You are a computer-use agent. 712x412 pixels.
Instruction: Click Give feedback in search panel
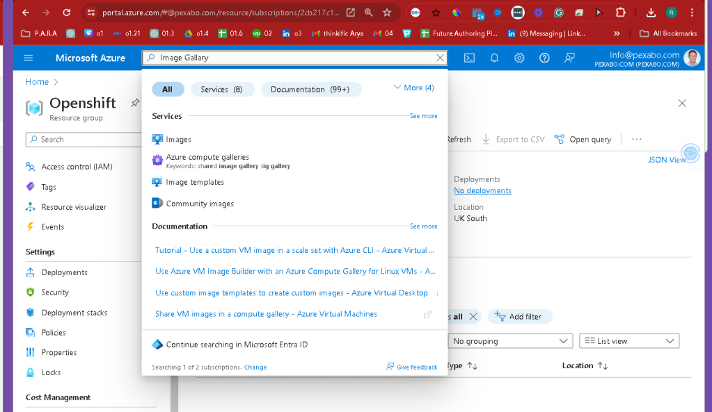pos(412,367)
